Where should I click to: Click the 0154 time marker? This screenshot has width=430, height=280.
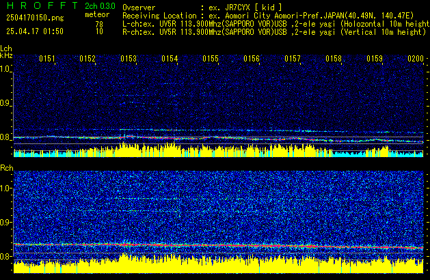point(170,59)
